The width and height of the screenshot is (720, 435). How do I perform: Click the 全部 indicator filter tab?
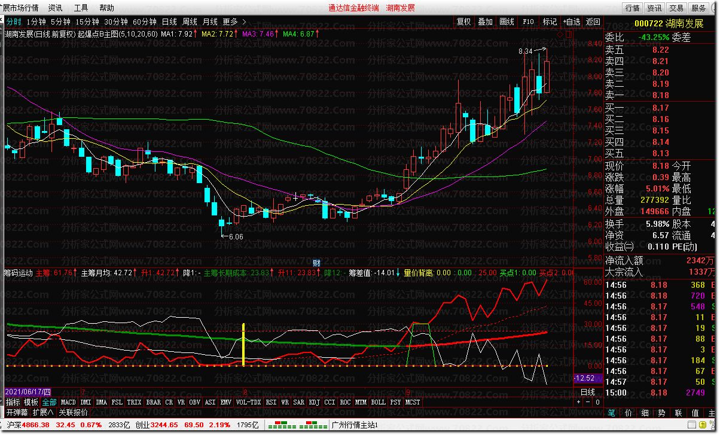pyautogui.click(x=49, y=402)
